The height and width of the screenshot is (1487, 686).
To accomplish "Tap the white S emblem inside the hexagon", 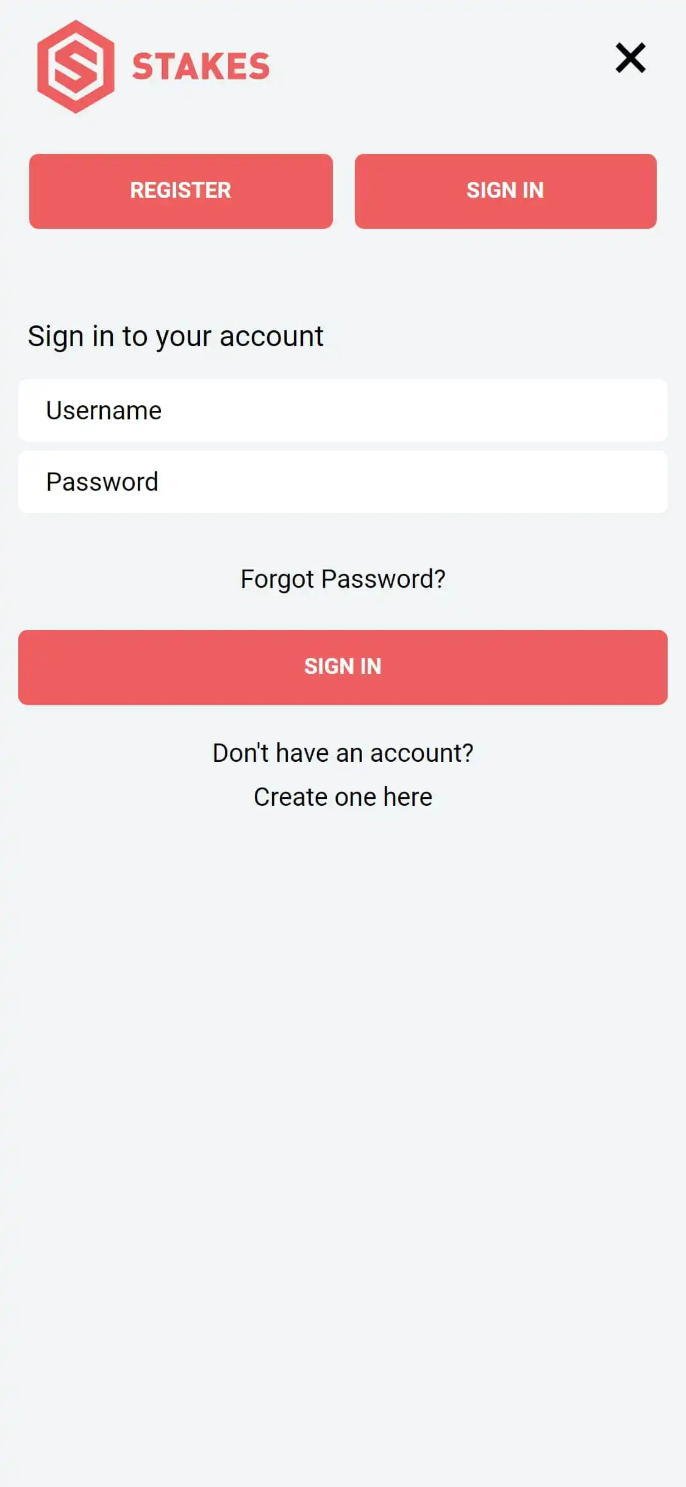I will pos(76,67).
